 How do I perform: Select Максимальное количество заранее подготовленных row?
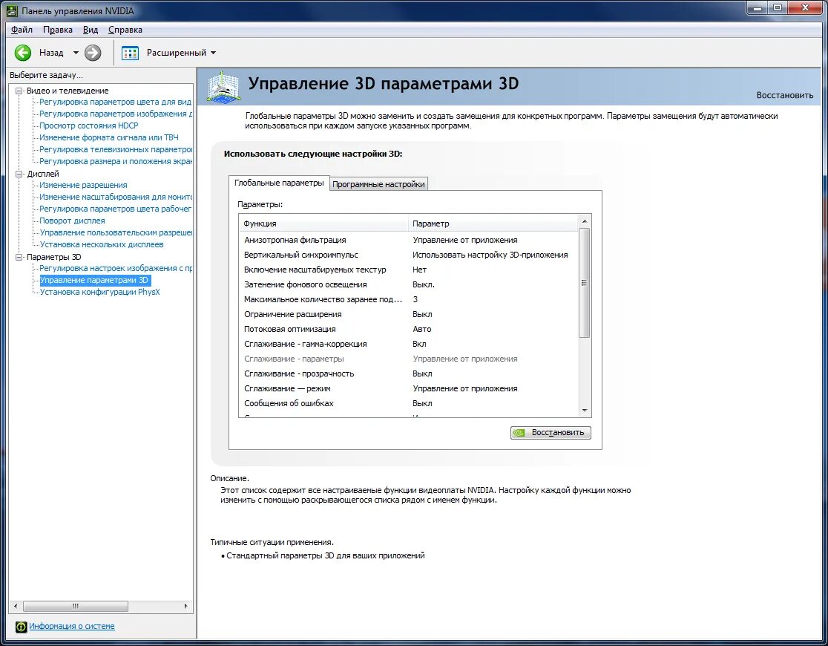click(410, 299)
